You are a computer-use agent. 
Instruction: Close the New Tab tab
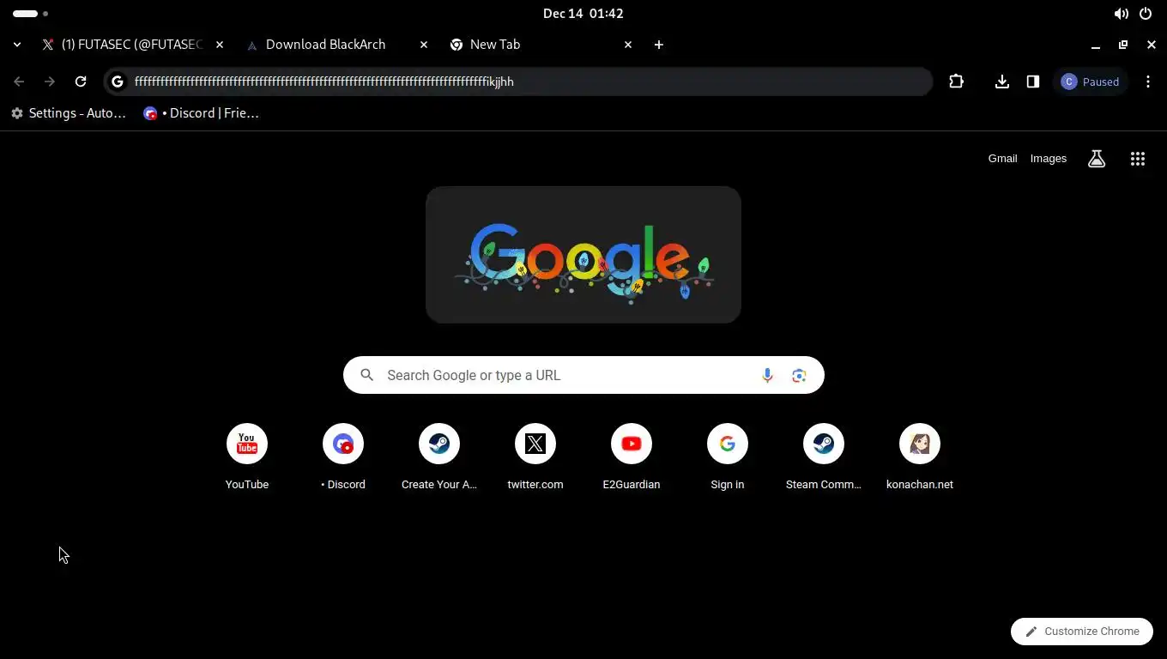coord(628,45)
